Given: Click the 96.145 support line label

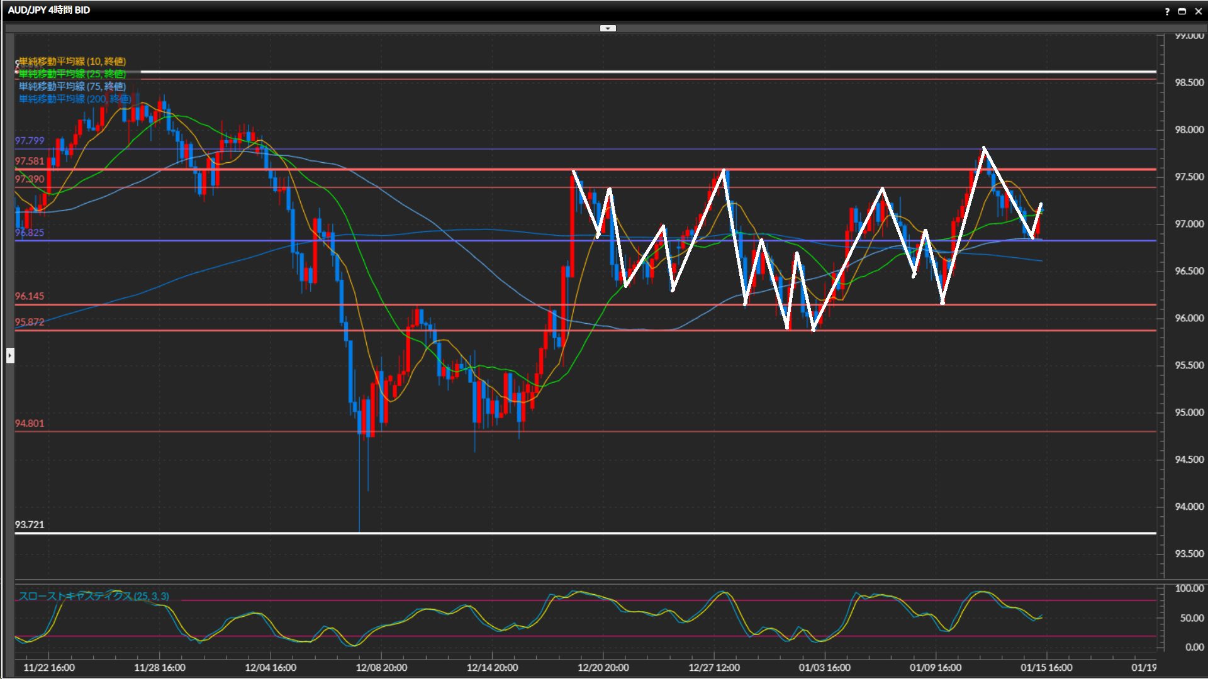Looking at the screenshot, I should (30, 296).
